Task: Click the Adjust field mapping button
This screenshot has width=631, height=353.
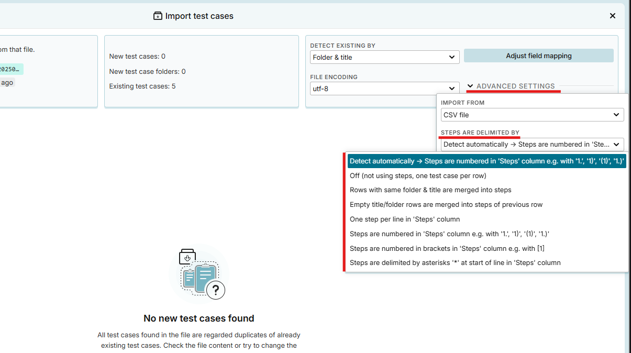Action: (x=538, y=56)
